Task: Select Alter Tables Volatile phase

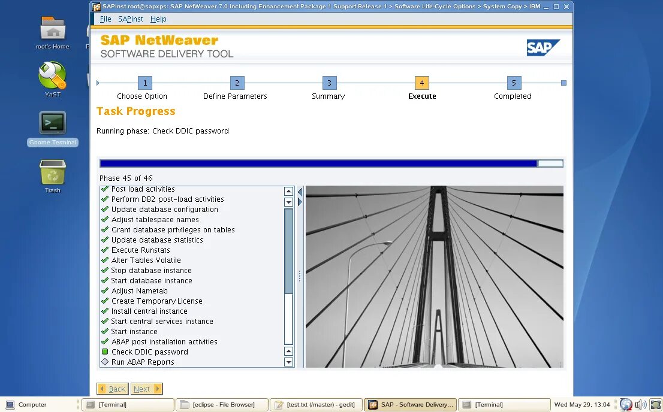Action: point(146,260)
